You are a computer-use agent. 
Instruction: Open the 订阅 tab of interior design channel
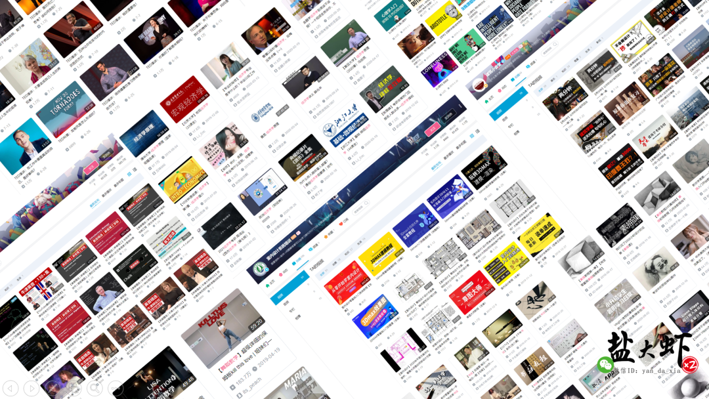[343, 222]
